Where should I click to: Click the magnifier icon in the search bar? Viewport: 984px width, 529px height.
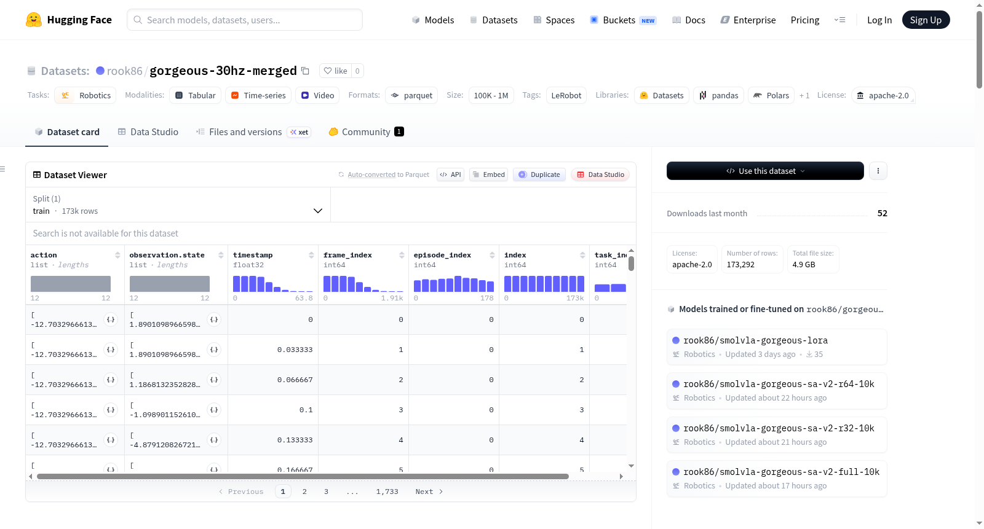[138, 20]
